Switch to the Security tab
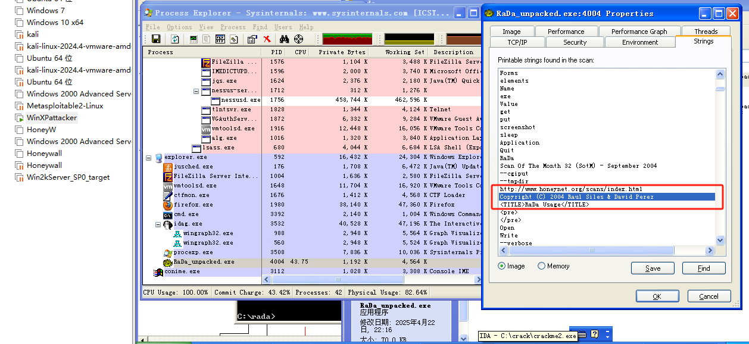Screen dimensions: 749x344 pos(575,42)
